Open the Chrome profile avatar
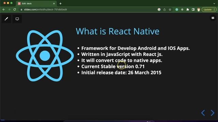Image resolution: width=218 pixels, height=122 pixels. click(x=199, y=9)
